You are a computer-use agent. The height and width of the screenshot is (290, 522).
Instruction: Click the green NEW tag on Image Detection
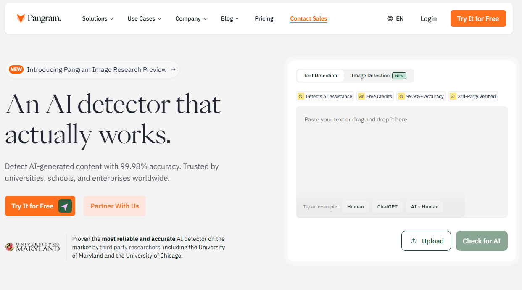(x=399, y=76)
